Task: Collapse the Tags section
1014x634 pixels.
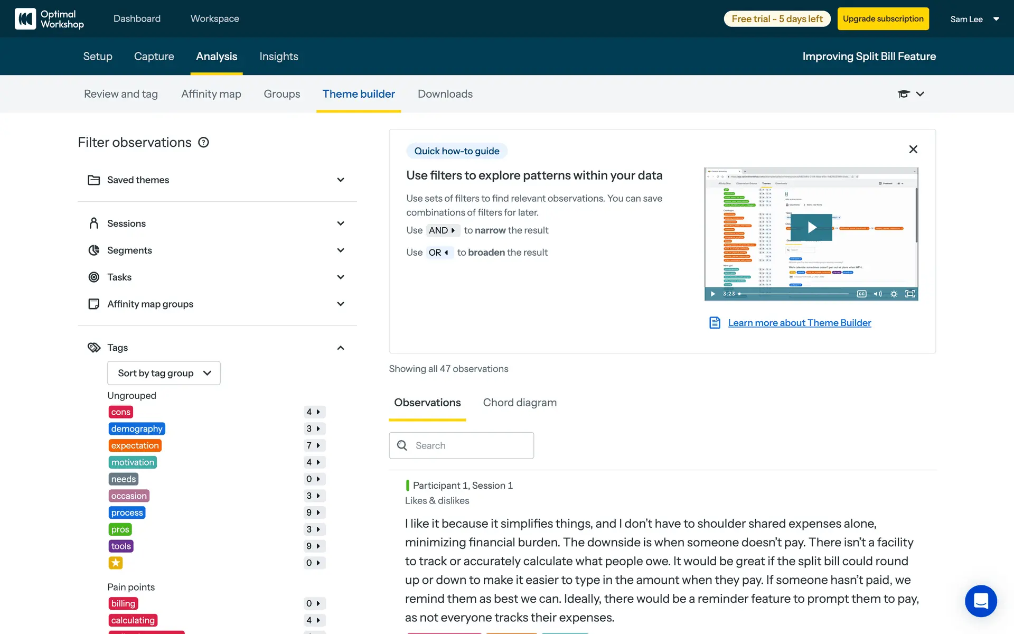Action: (x=341, y=348)
